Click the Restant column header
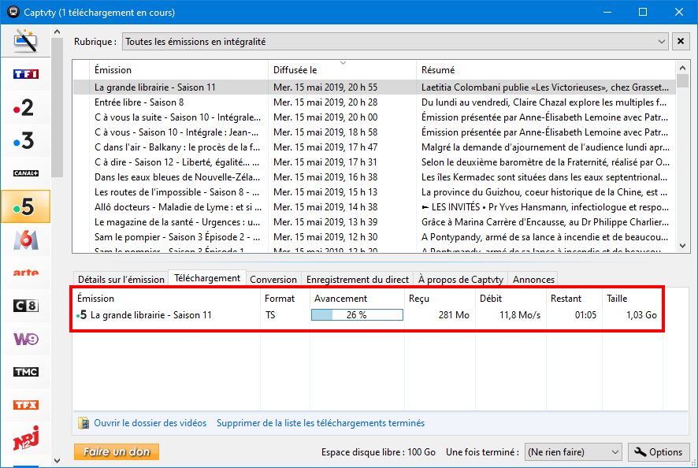 [574, 299]
